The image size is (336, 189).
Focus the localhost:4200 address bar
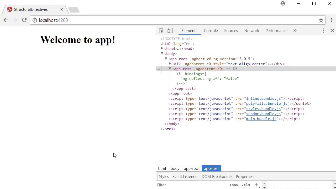[177, 20]
